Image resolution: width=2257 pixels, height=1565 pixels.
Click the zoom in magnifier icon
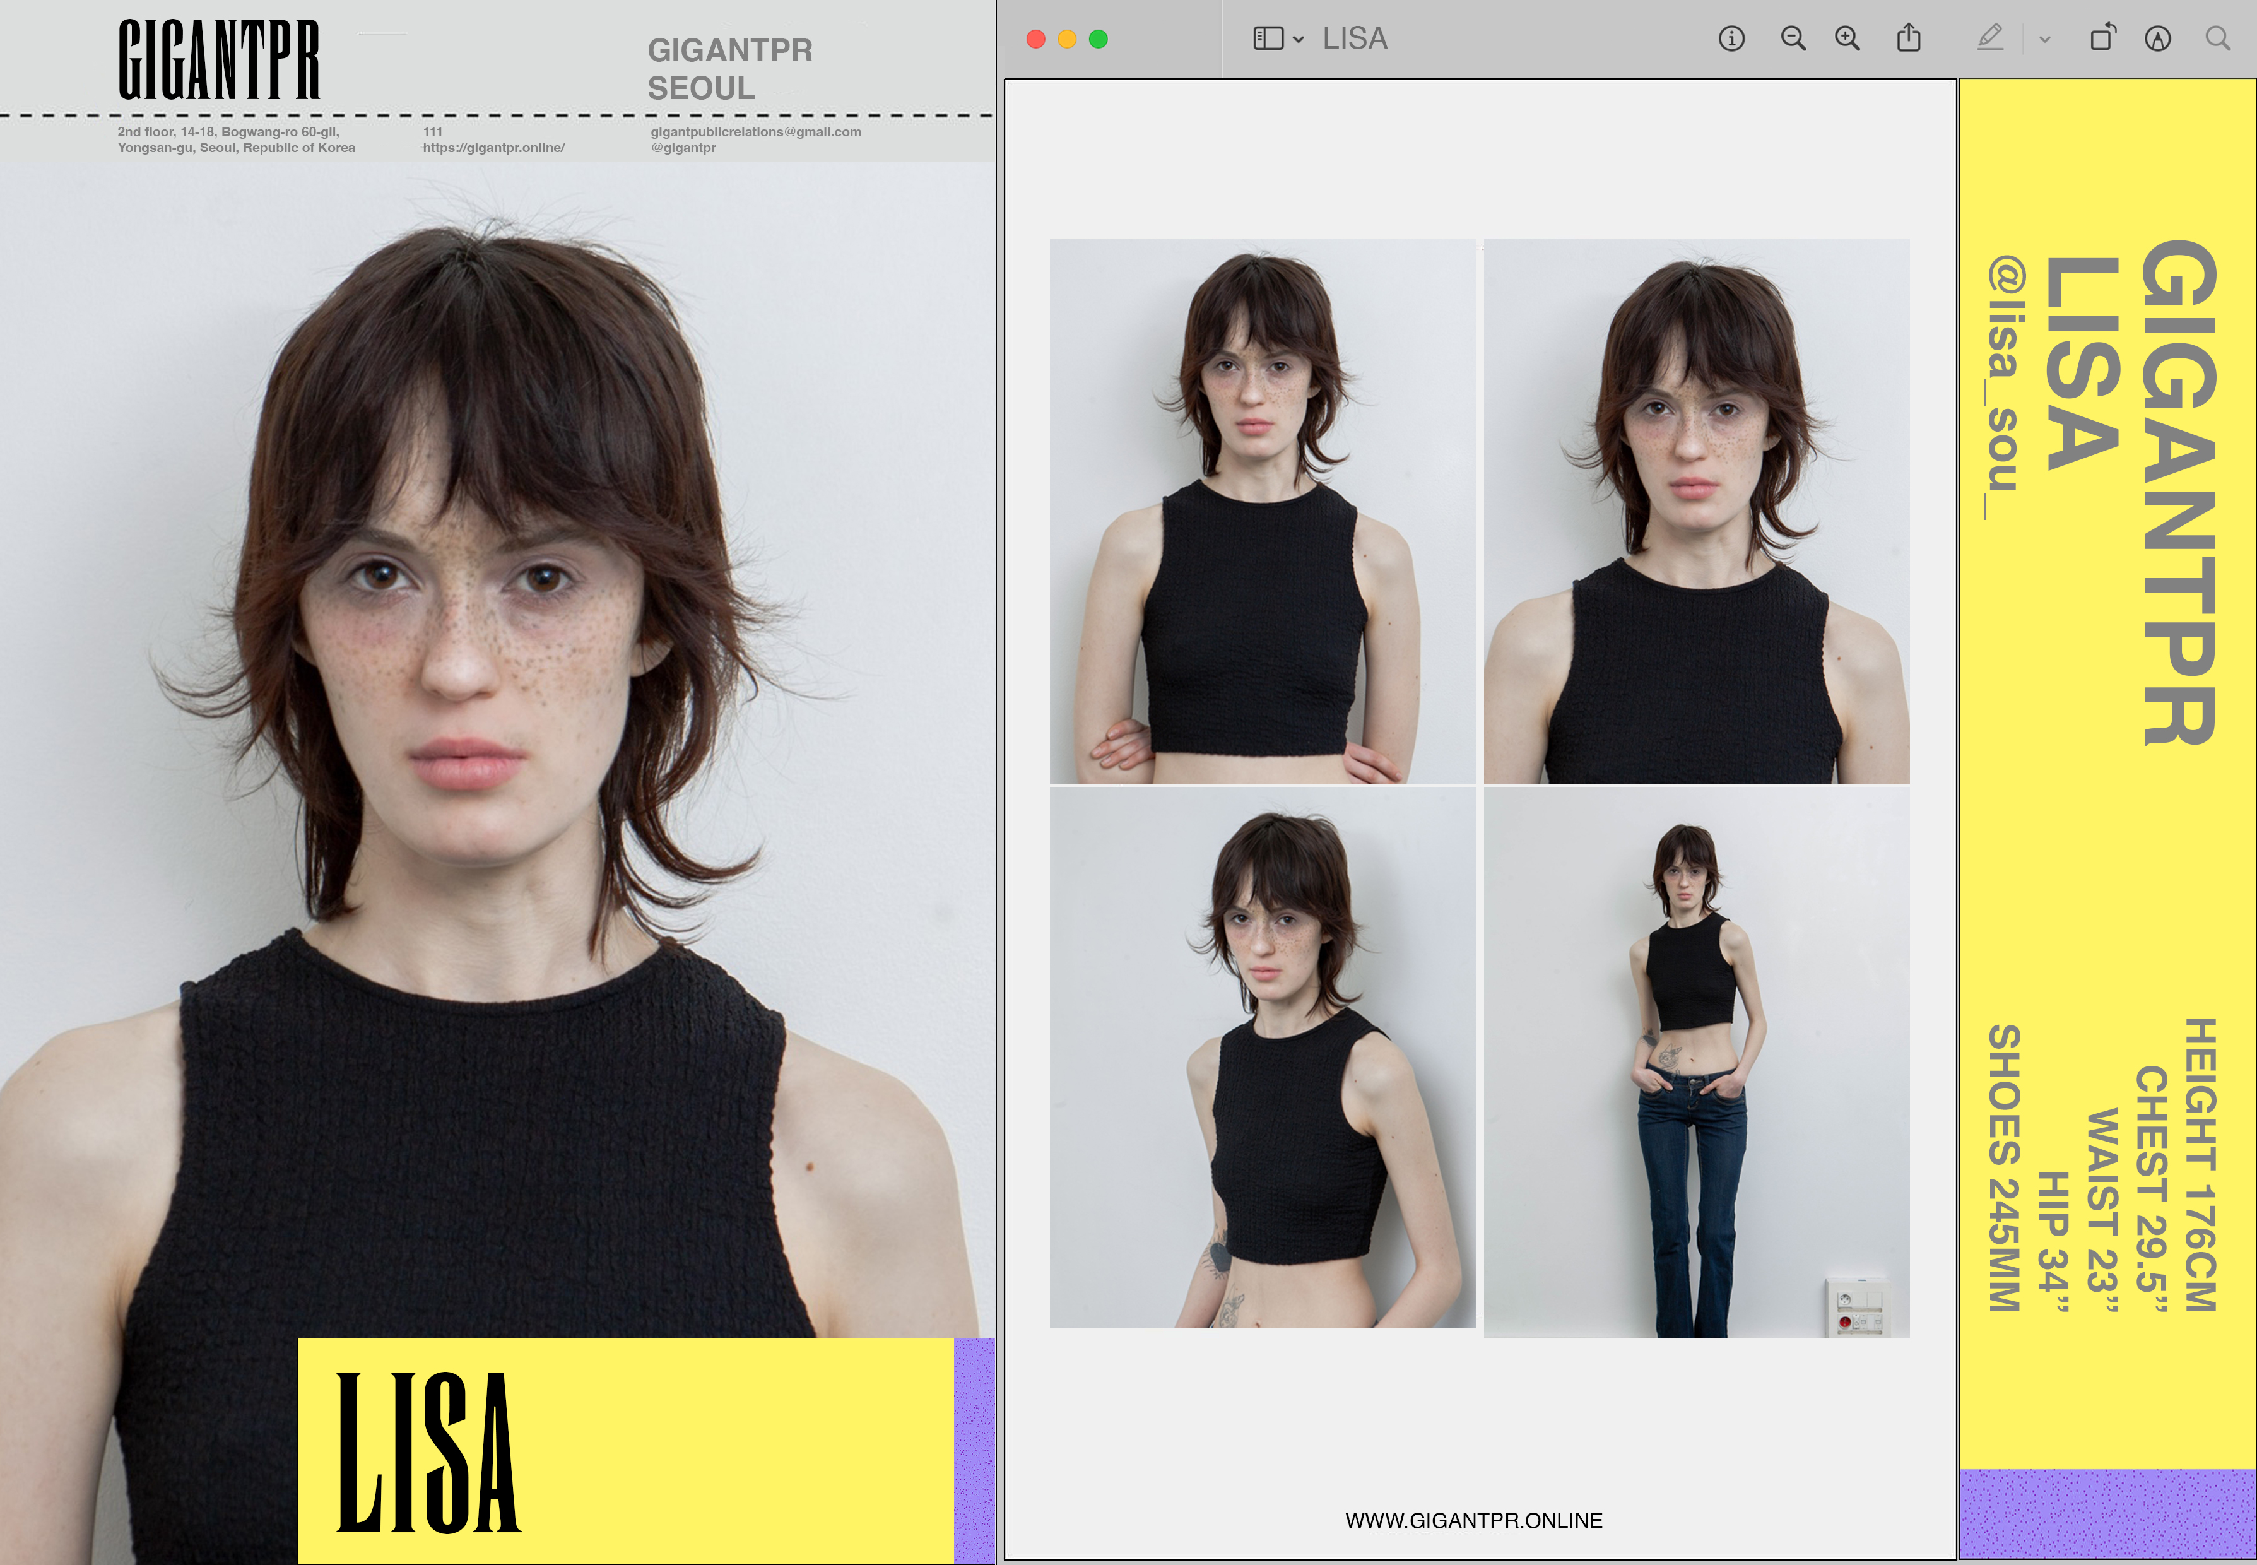(1847, 39)
